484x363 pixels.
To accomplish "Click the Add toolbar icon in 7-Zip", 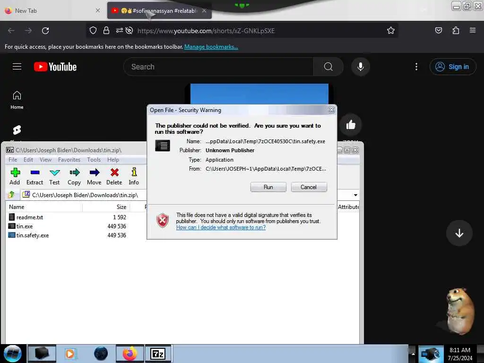I will 15,177.
